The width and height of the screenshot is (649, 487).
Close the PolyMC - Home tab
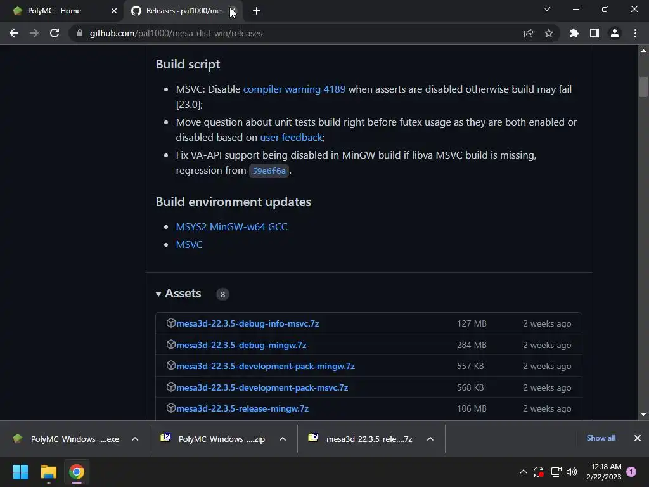tap(114, 11)
